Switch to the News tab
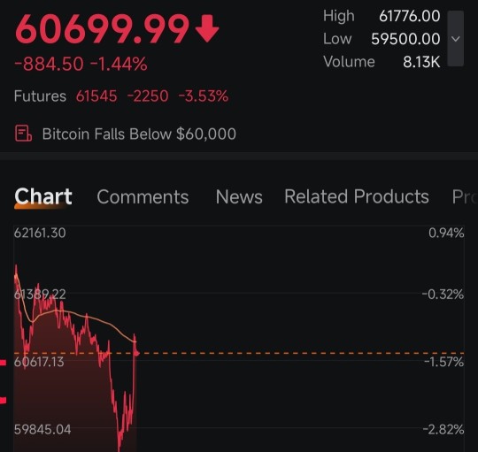The width and height of the screenshot is (478, 452). (239, 196)
